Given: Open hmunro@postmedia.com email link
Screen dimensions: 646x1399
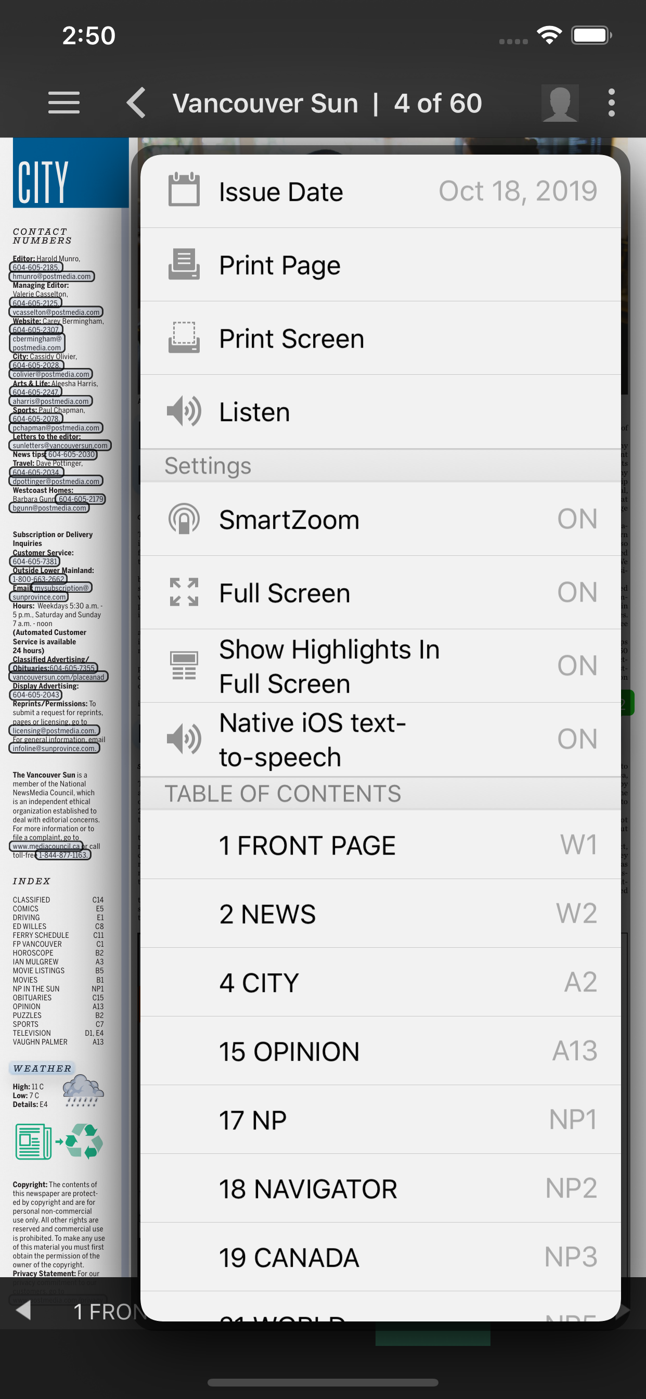Looking at the screenshot, I should pos(51,276).
